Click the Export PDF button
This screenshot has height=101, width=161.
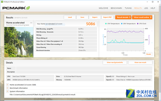107,17
